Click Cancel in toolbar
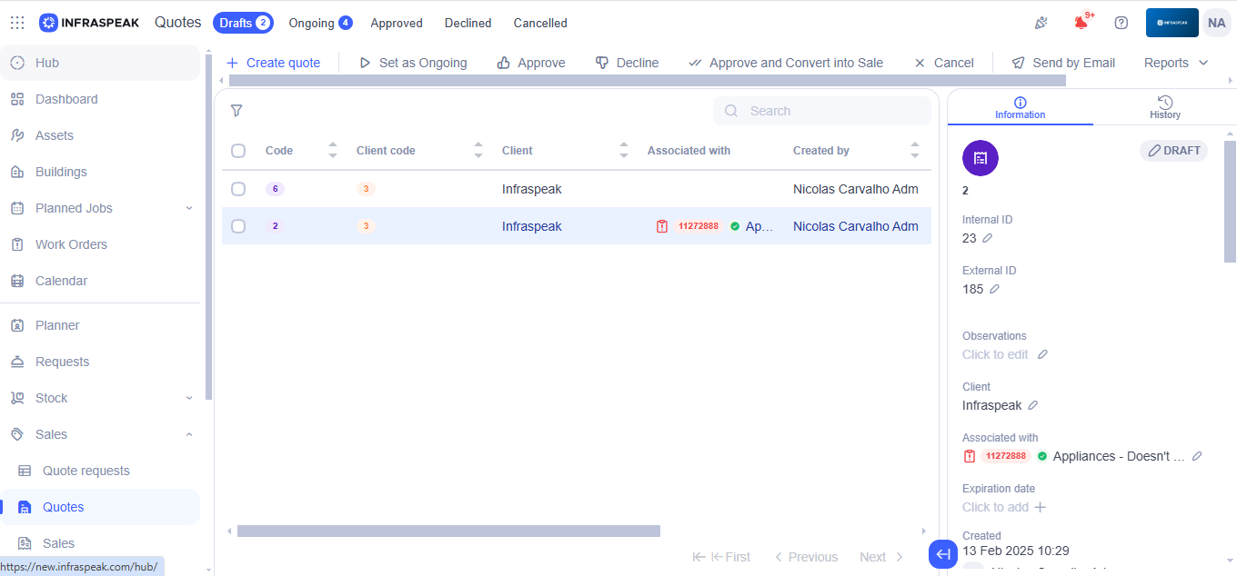The width and height of the screenshot is (1237, 576). click(x=944, y=63)
